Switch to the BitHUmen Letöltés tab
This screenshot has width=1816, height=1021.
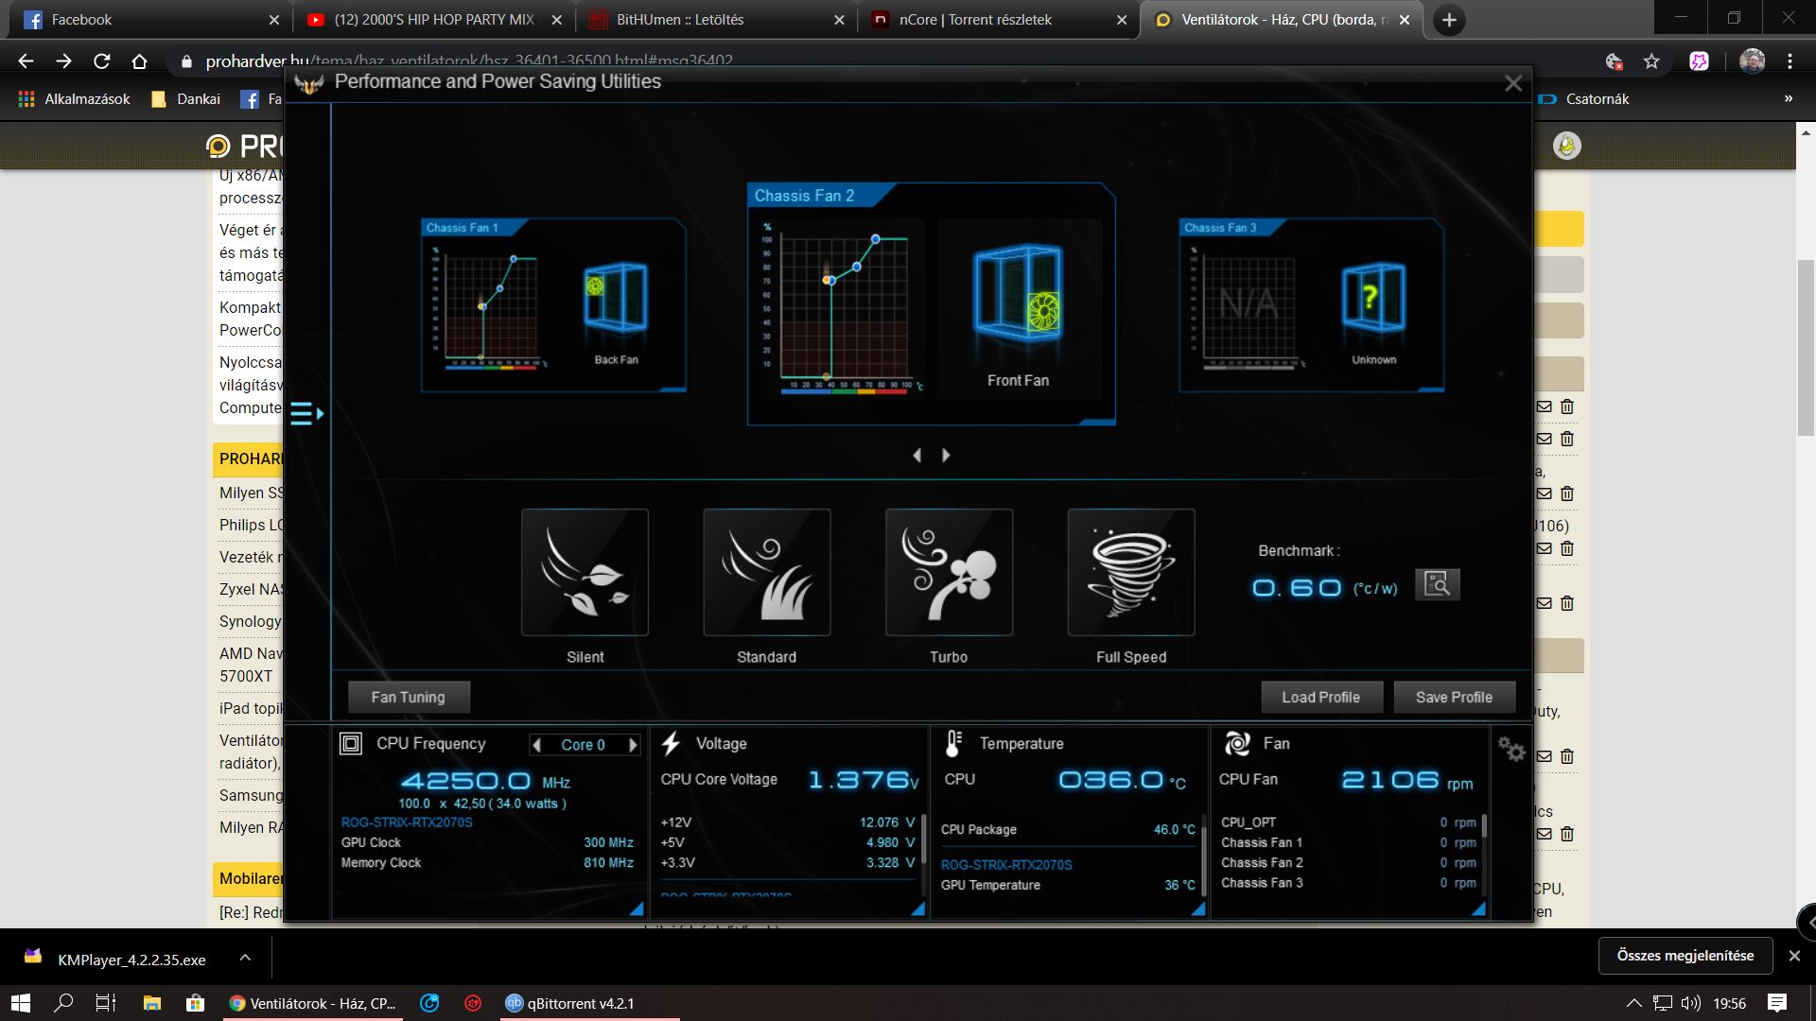click(x=716, y=20)
